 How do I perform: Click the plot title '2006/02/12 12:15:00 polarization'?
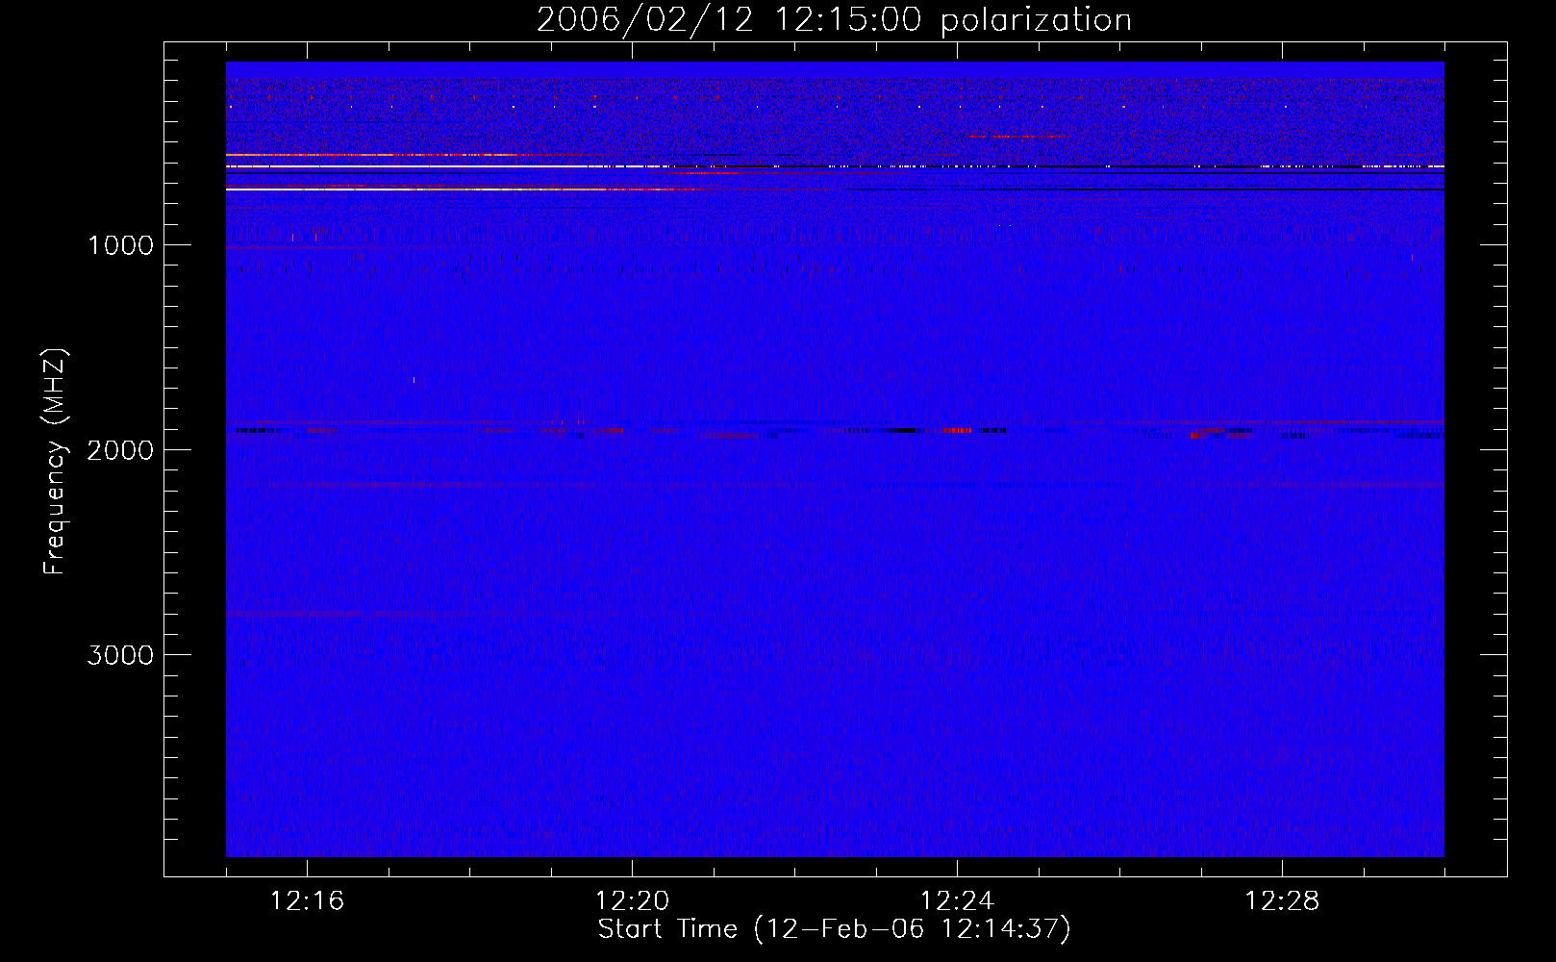pyautogui.click(x=834, y=20)
